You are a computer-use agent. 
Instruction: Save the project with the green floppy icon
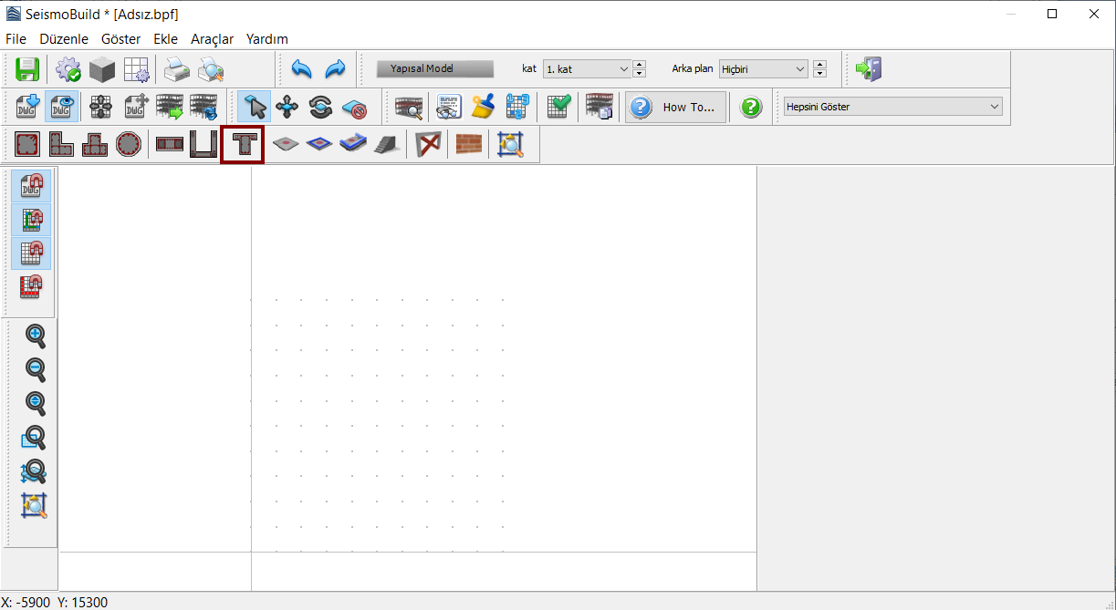pyautogui.click(x=27, y=69)
